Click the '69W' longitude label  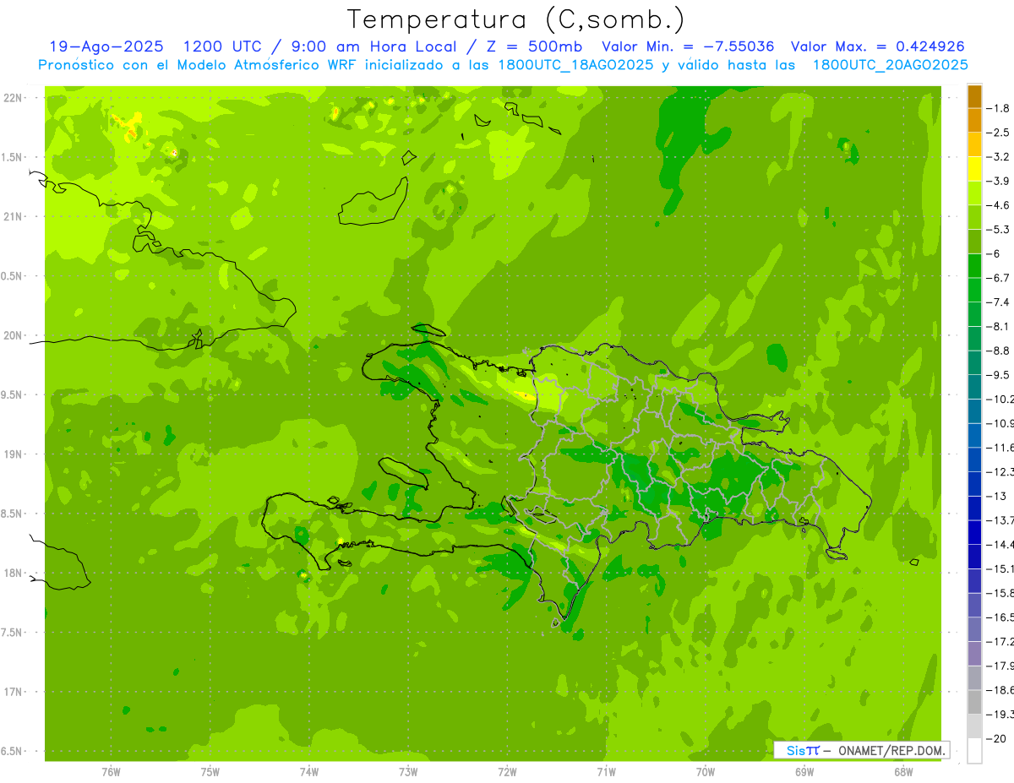(x=804, y=772)
